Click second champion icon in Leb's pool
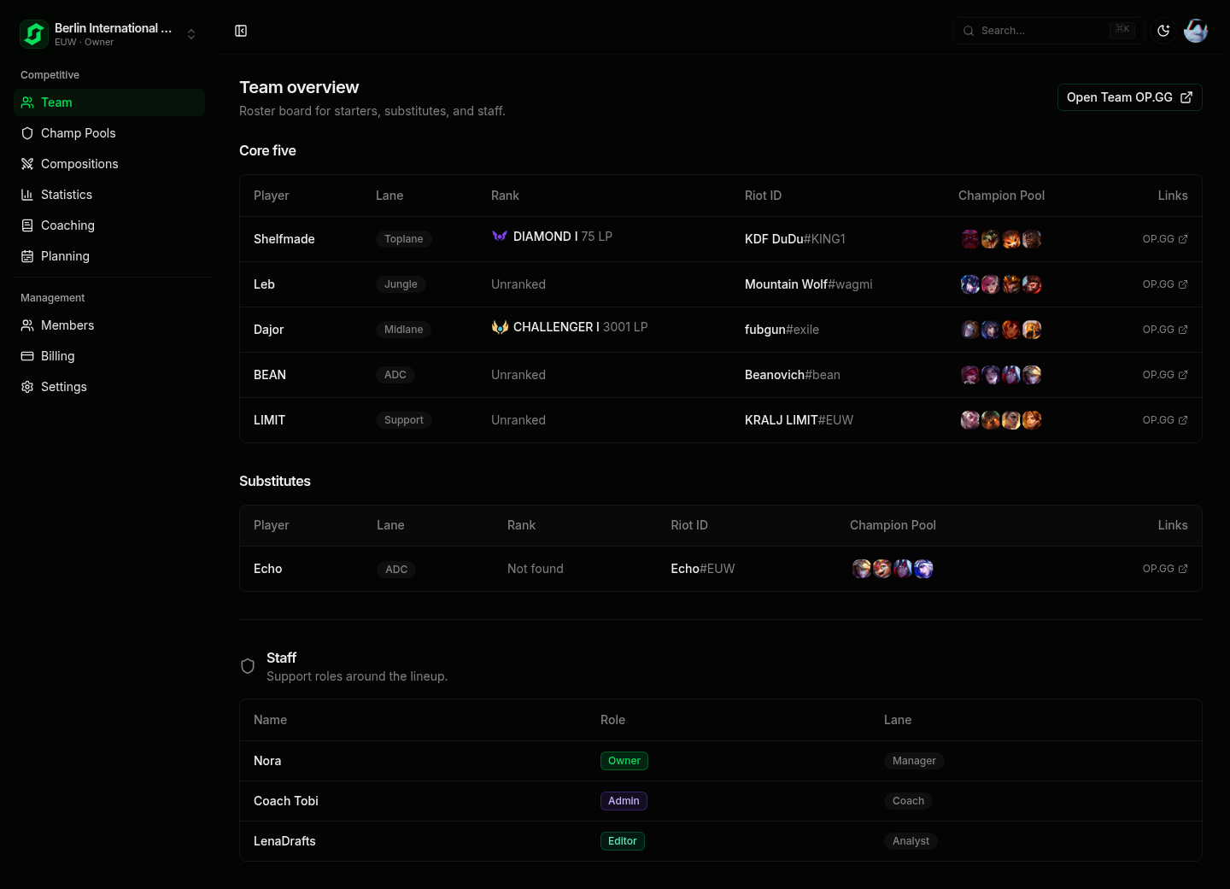This screenshot has width=1230, height=889. [x=991, y=284]
